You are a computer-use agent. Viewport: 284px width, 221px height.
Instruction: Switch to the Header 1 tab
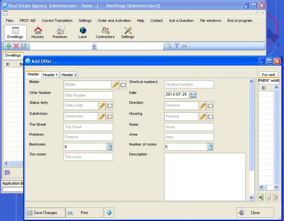tap(50, 75)
